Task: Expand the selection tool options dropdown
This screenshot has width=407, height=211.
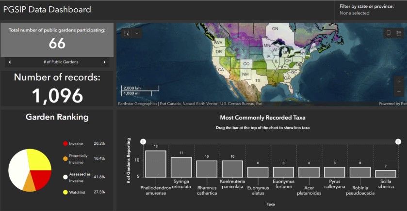Action: 137,33
